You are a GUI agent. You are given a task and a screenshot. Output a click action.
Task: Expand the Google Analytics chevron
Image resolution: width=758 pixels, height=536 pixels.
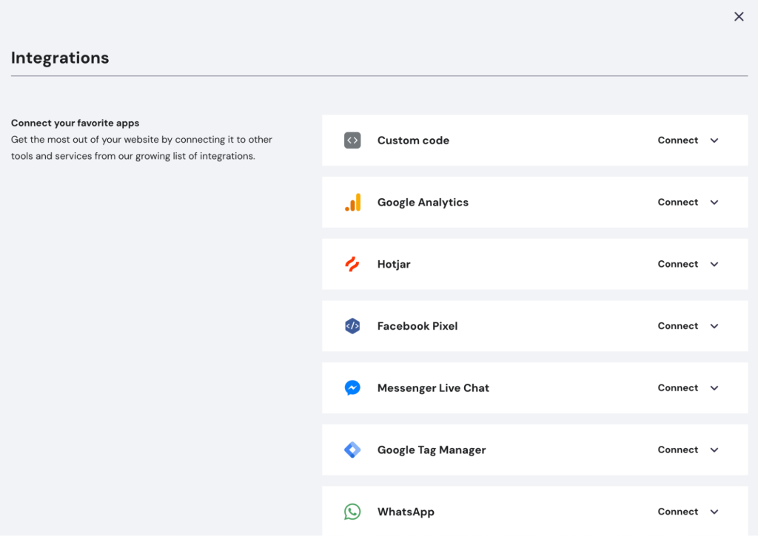(714, 202)
